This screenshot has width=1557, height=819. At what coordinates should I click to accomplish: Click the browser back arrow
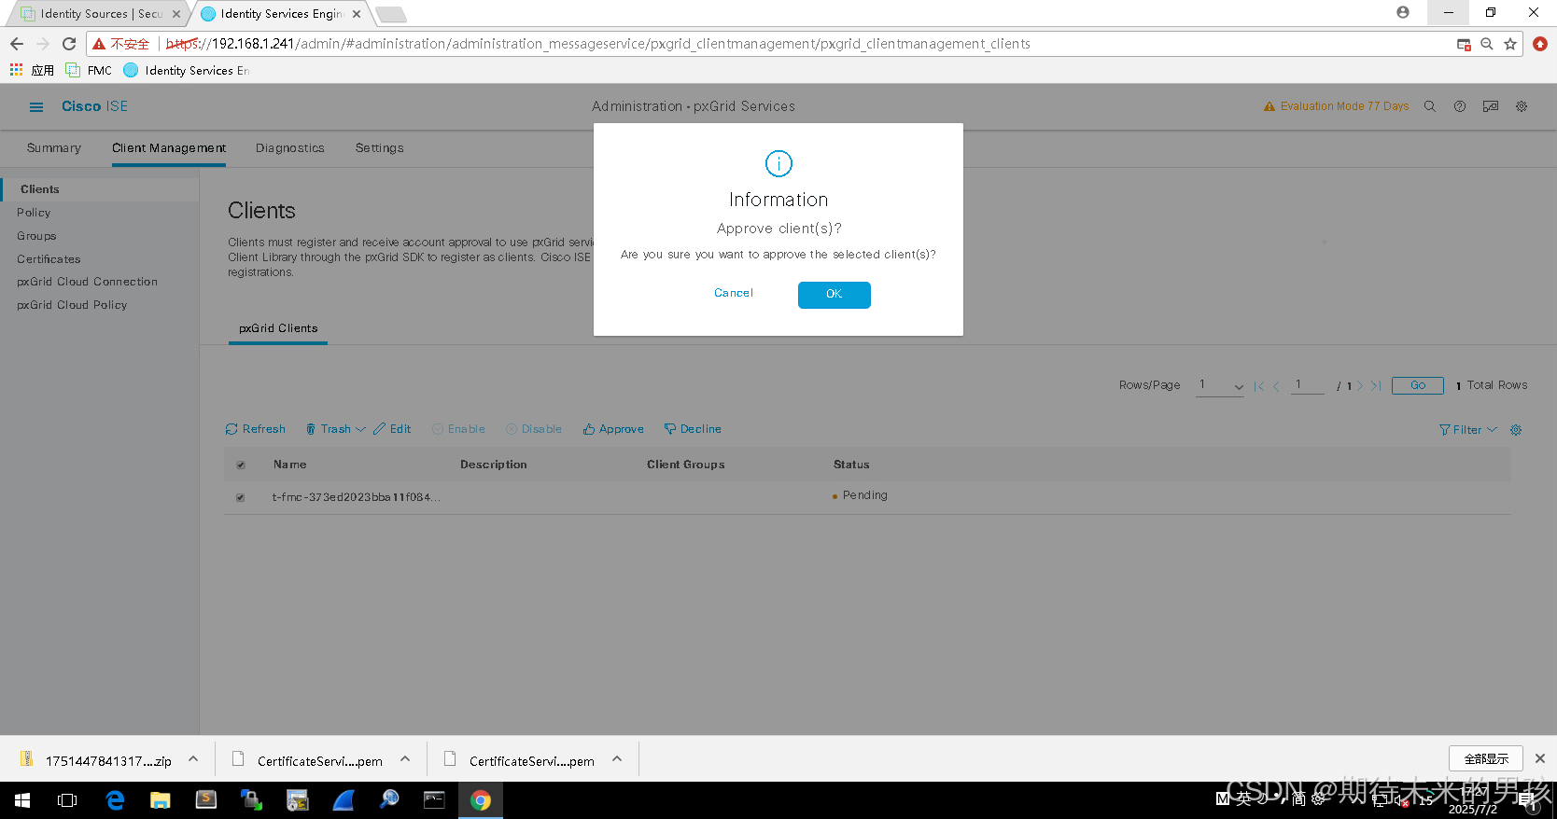pos(17,44)
